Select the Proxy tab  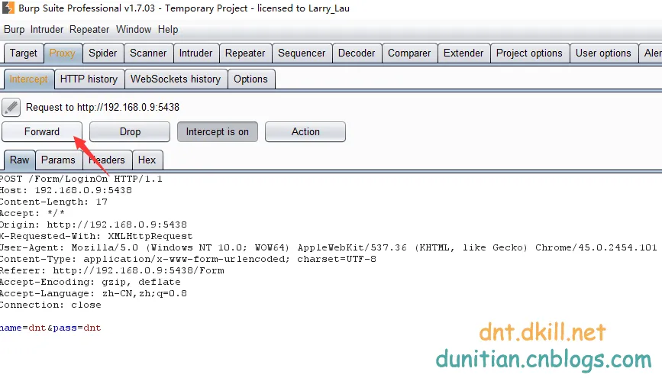click(63, 53)
